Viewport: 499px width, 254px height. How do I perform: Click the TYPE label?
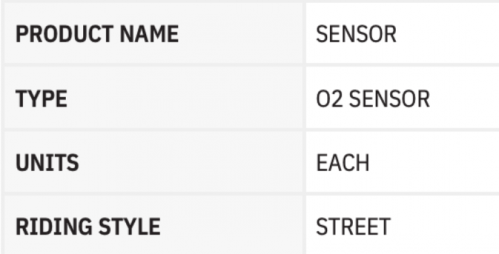(x=41, y=99)
